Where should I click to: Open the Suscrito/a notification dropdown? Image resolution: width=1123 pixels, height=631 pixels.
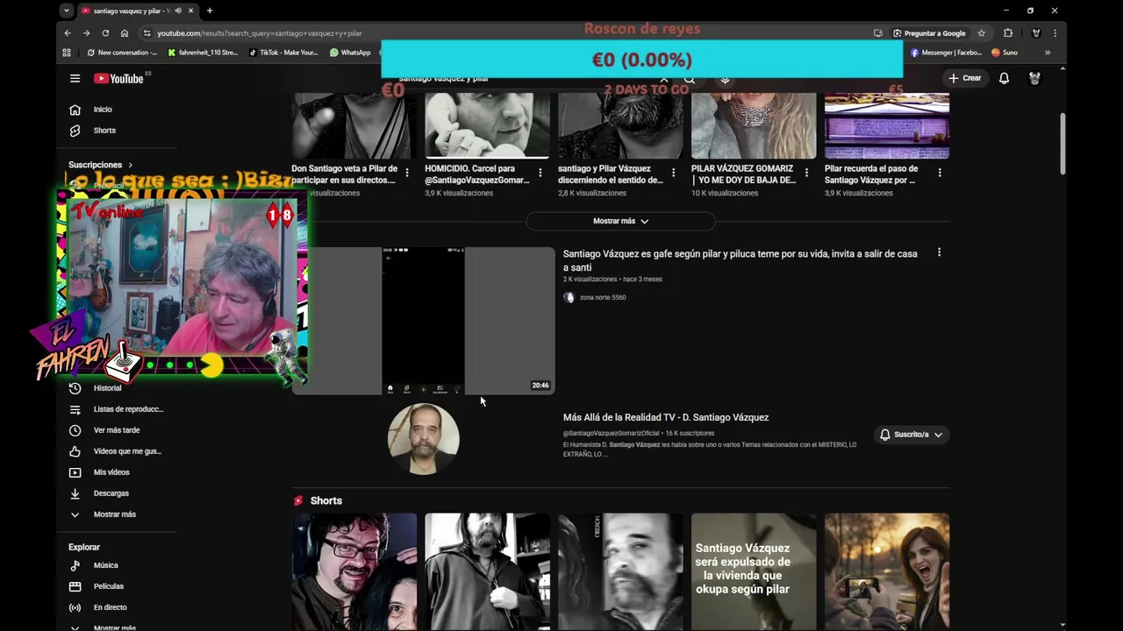(x=912, y=435)
